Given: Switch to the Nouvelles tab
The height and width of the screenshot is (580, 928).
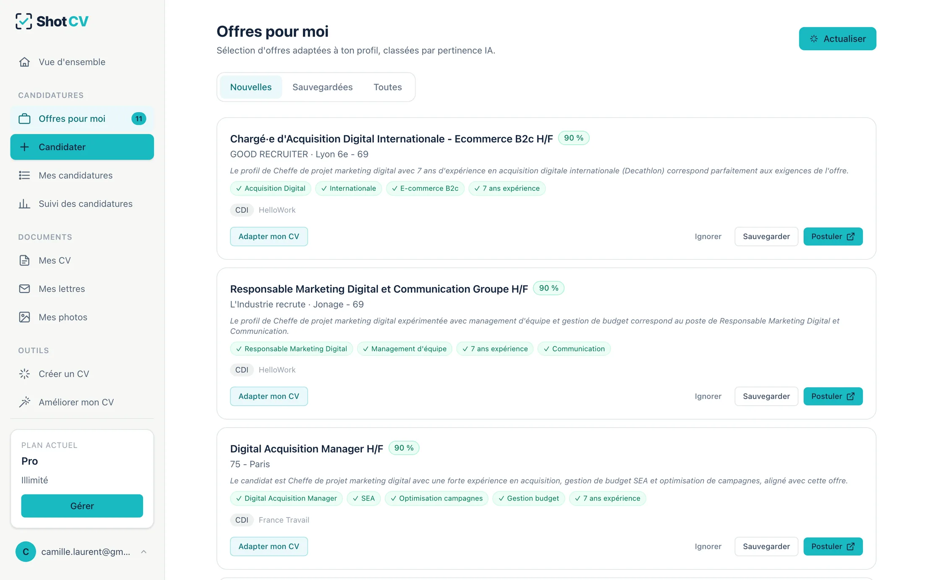Looking at the screenshot, I should [x=251, y=87].
